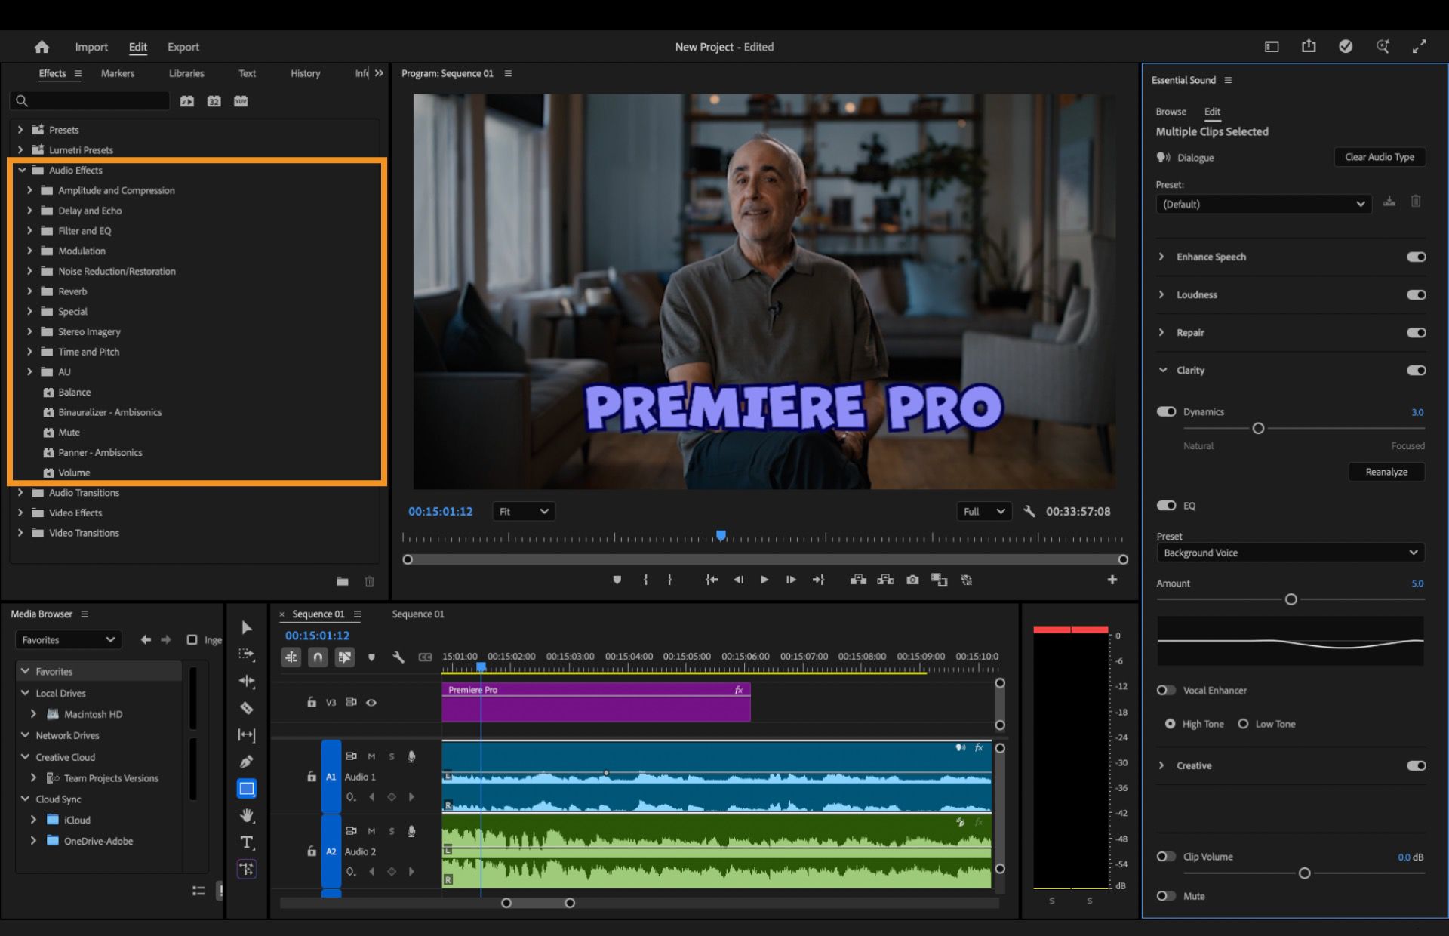Screen dimensions: 1449x936
Task: Click the Clear Audio Type button
Action: 1379,157
